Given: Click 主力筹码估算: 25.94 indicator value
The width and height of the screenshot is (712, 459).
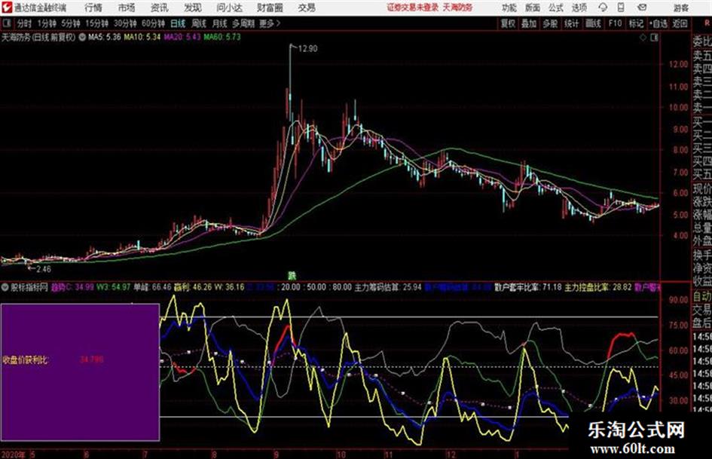Looking at the screenshot, I should coord(388,287).
